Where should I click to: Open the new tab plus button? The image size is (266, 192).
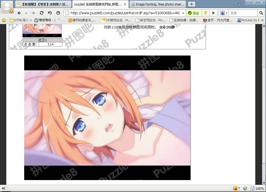[x=192, y=4]
